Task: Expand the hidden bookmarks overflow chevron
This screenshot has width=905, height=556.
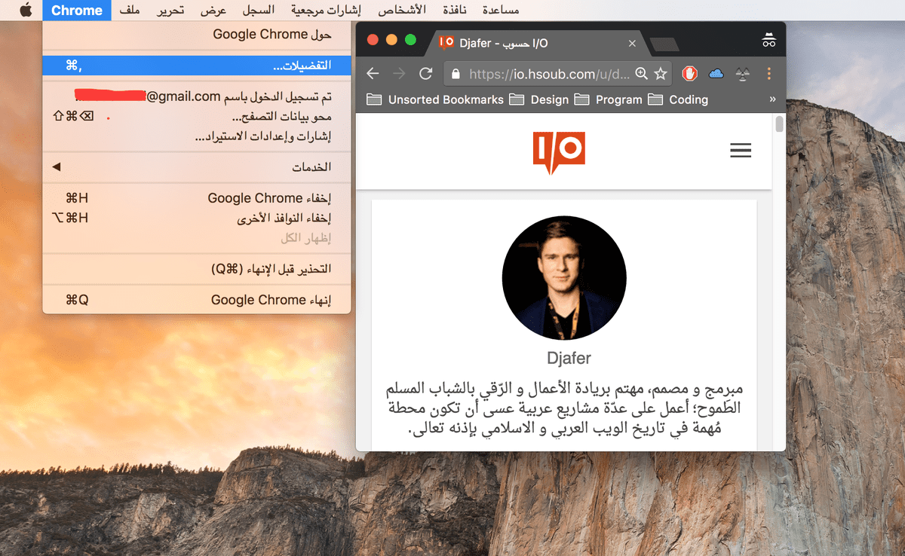Action: click(x=772, y=99)
